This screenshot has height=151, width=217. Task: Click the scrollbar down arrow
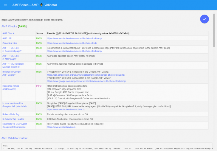tap(214, 148)
